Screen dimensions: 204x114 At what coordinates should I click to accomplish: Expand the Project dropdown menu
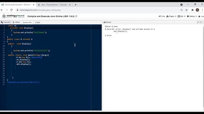click(171, 16)
